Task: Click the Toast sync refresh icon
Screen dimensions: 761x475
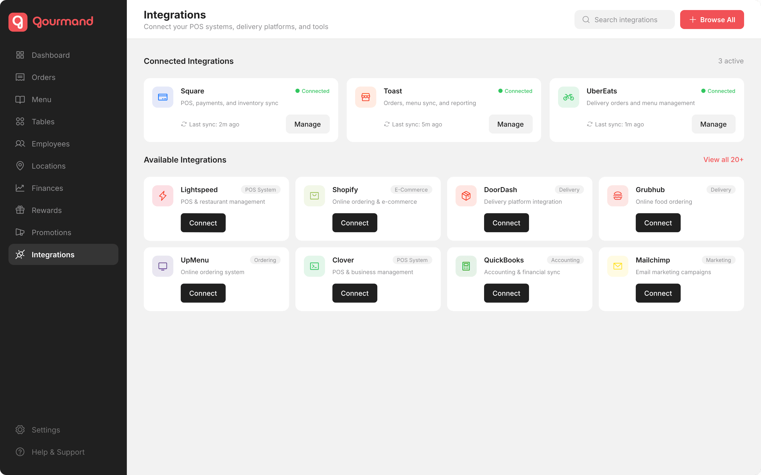Action: click(x=387, y=124)
